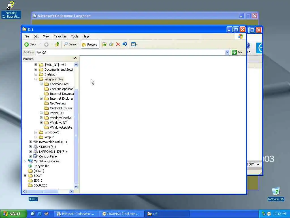Select the WINDOWS folder in tree
This screenshot has height=218, width=290.
pyautogui.click(x=52, y=132)
